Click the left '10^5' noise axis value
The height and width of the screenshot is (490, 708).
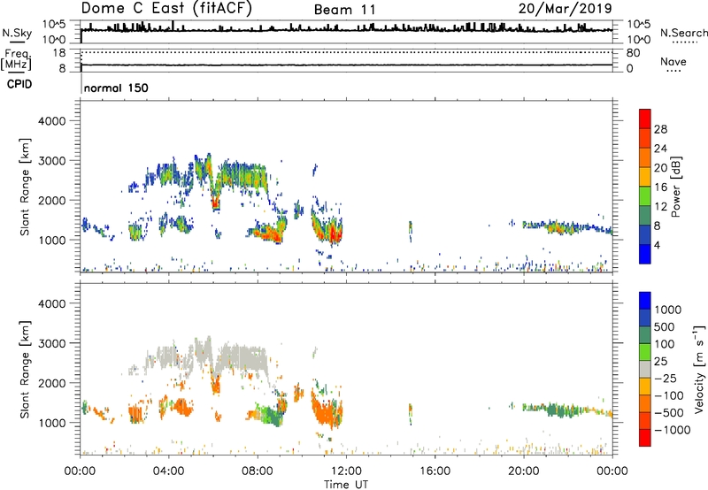[x=54, y=25]
